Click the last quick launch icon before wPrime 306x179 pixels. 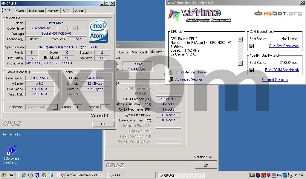[51, 175]
